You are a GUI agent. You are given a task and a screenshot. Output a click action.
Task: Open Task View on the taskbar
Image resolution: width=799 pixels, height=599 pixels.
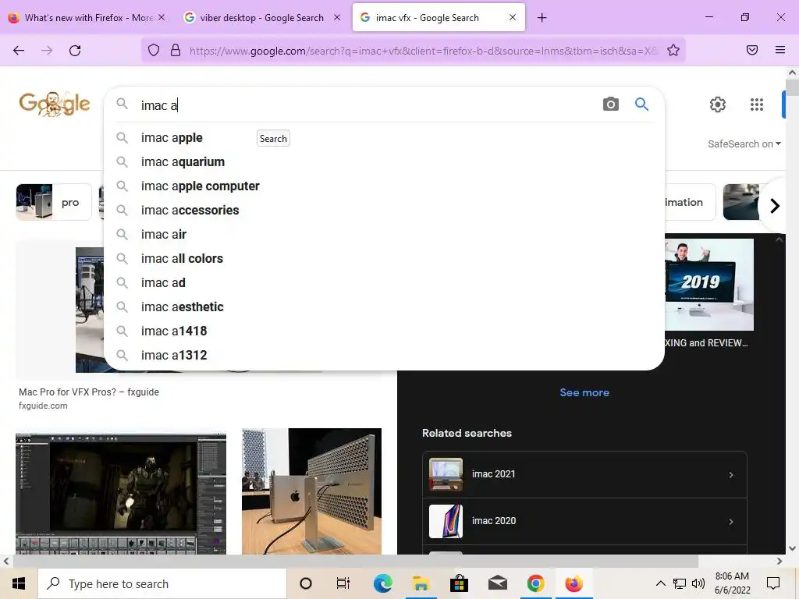[x=343, y=583]
